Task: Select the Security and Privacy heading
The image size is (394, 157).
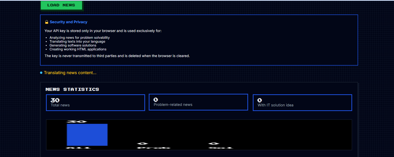Action: click(68, 22)
